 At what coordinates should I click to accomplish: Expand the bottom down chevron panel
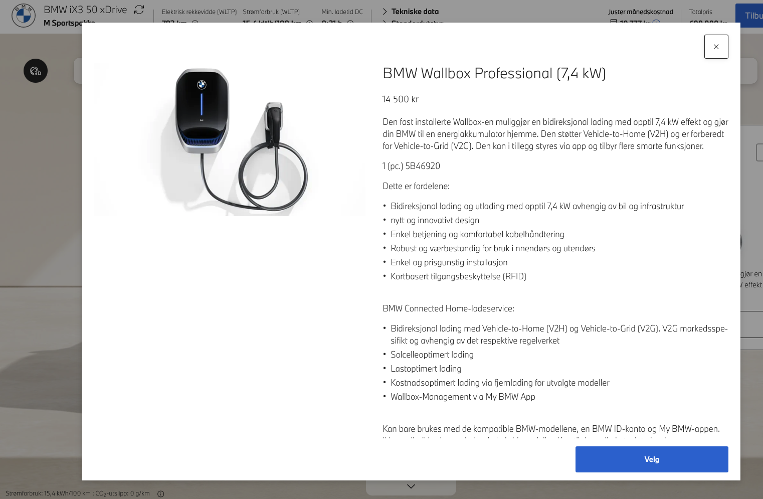(x=411, y=486)
